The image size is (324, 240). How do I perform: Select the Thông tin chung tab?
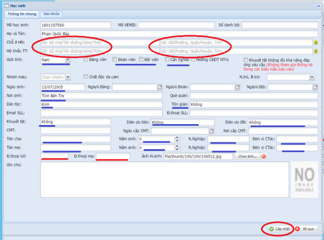tap(22, 15)
